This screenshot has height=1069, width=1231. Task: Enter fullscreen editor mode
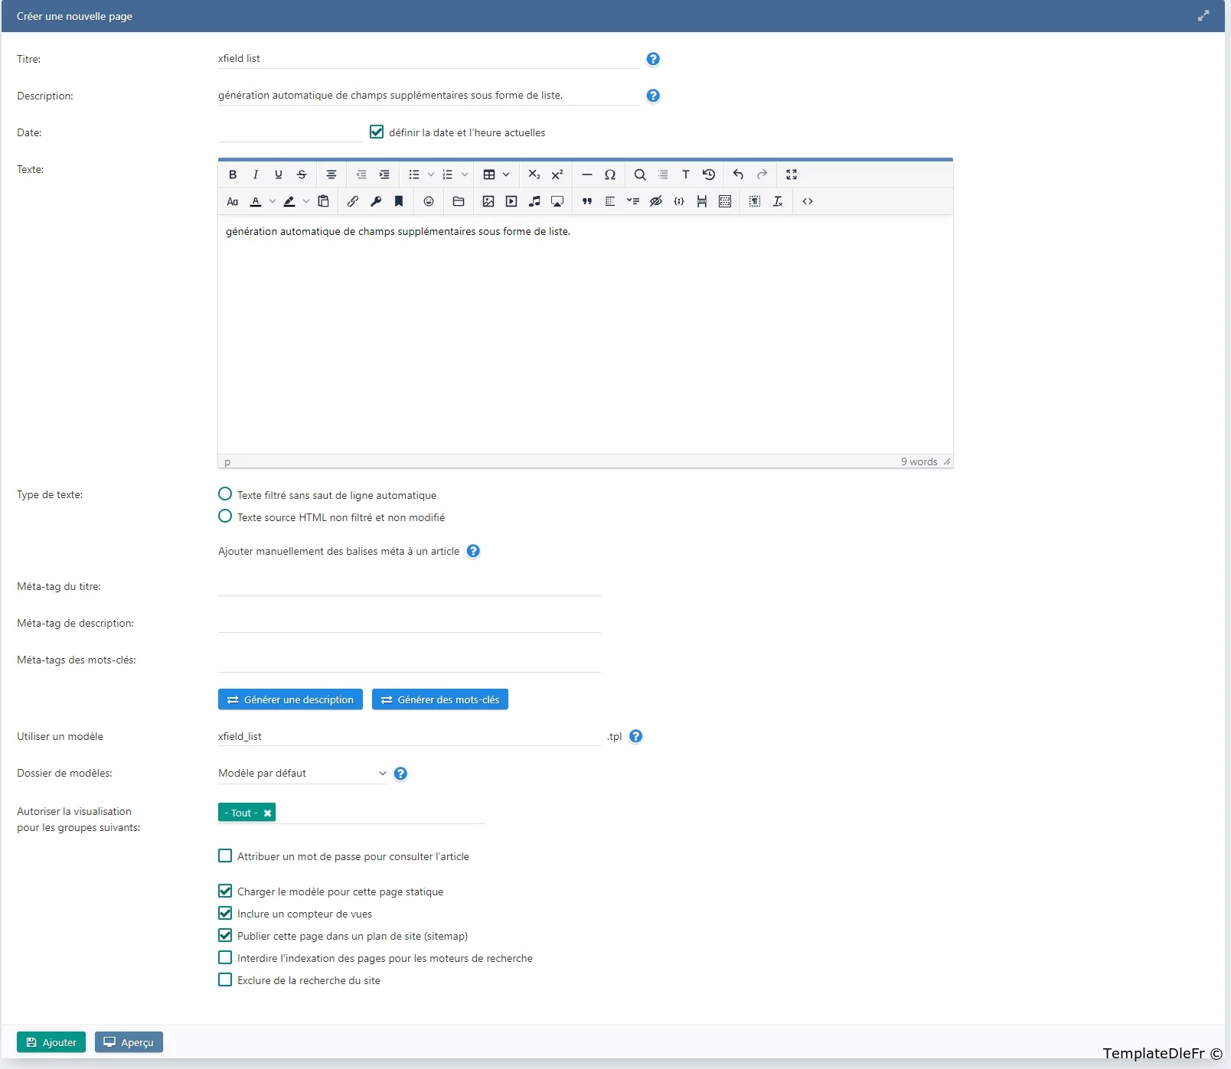(x=792, y=174)
